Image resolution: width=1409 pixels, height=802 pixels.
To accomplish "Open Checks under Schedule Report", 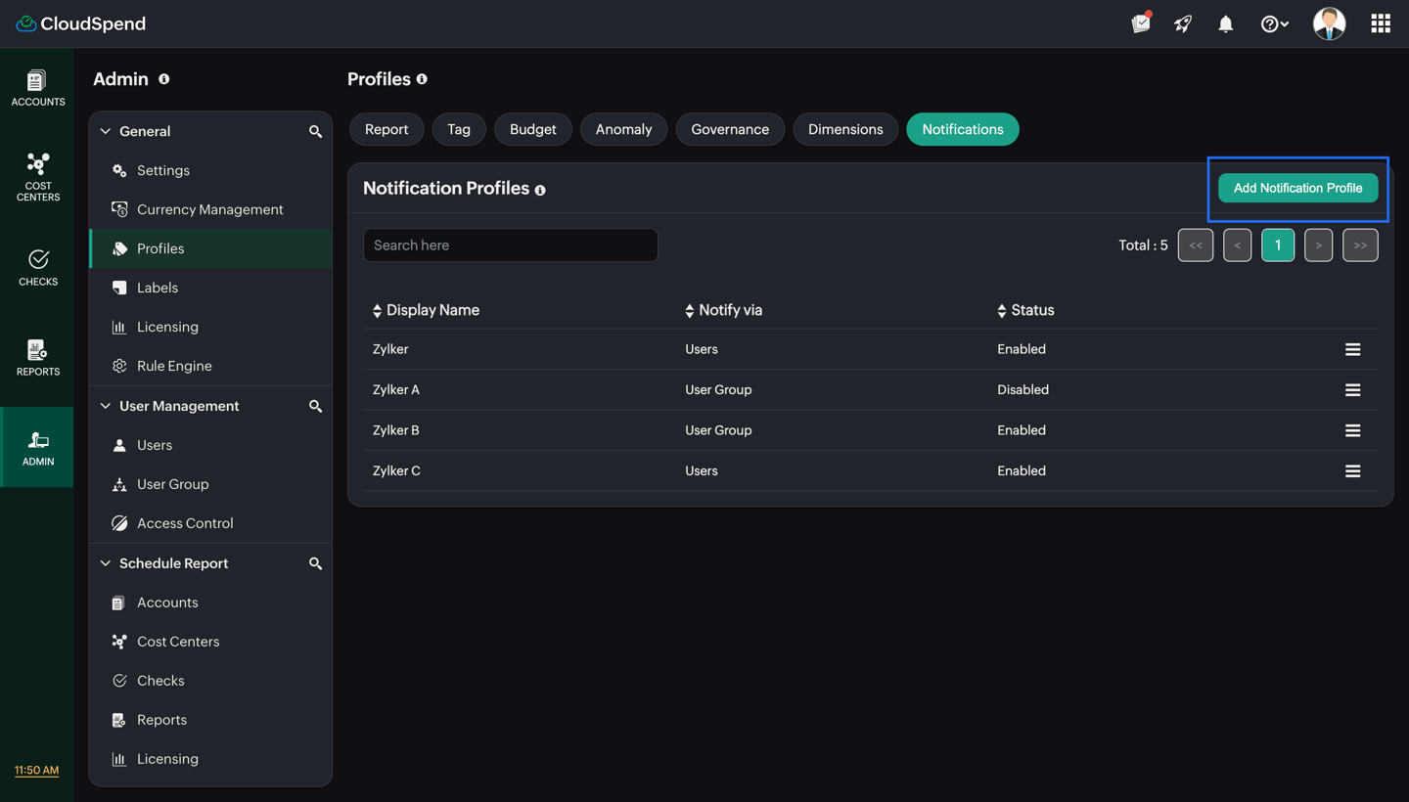I will pos(211,681).
